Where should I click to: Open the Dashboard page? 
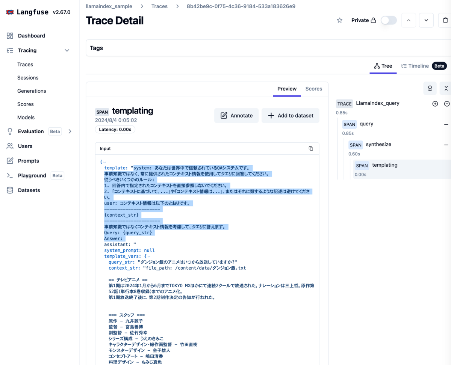[32, 36]
